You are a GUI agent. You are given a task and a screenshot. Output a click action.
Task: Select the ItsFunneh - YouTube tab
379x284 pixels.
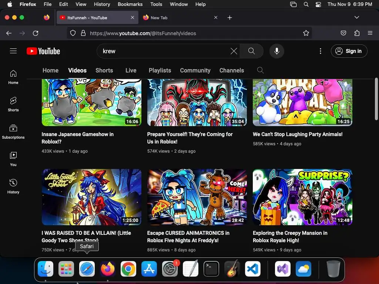pos(97,18)
